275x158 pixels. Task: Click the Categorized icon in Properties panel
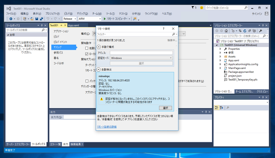click(217, 108)
